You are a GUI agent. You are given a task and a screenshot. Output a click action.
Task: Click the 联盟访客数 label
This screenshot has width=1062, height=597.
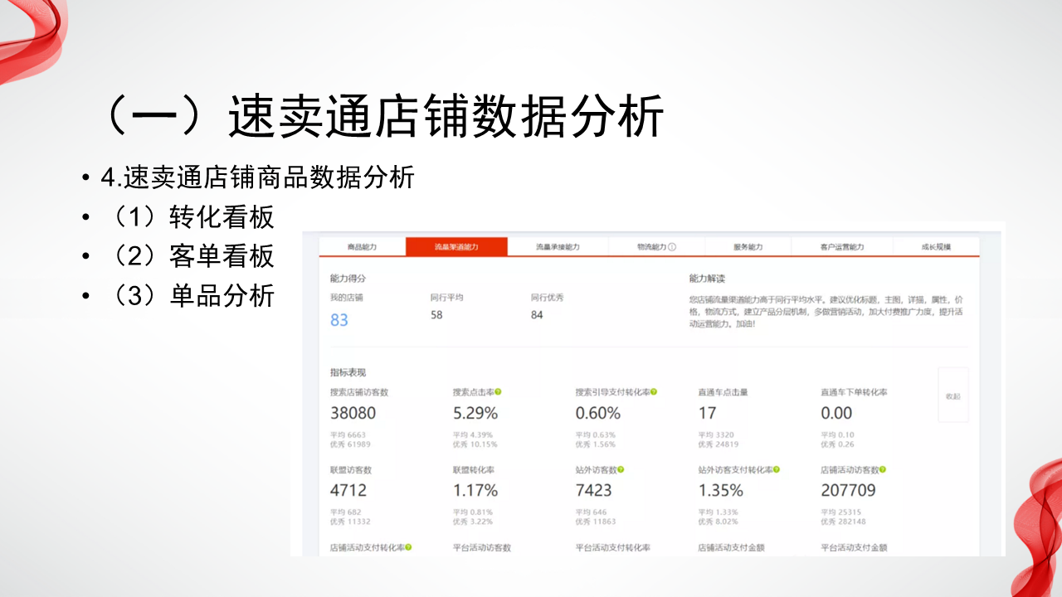(351, 470)
